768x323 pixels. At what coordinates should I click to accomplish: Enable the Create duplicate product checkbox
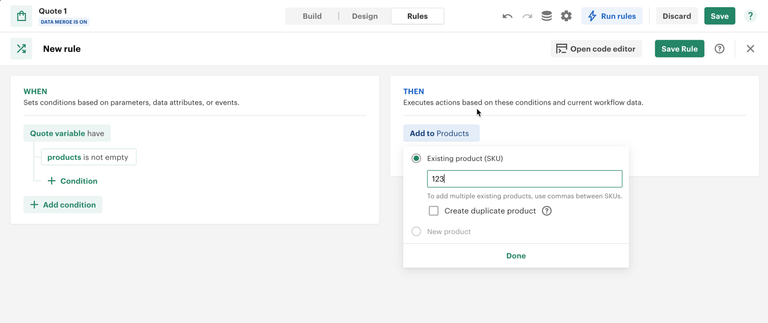click(x=434, y=210)
